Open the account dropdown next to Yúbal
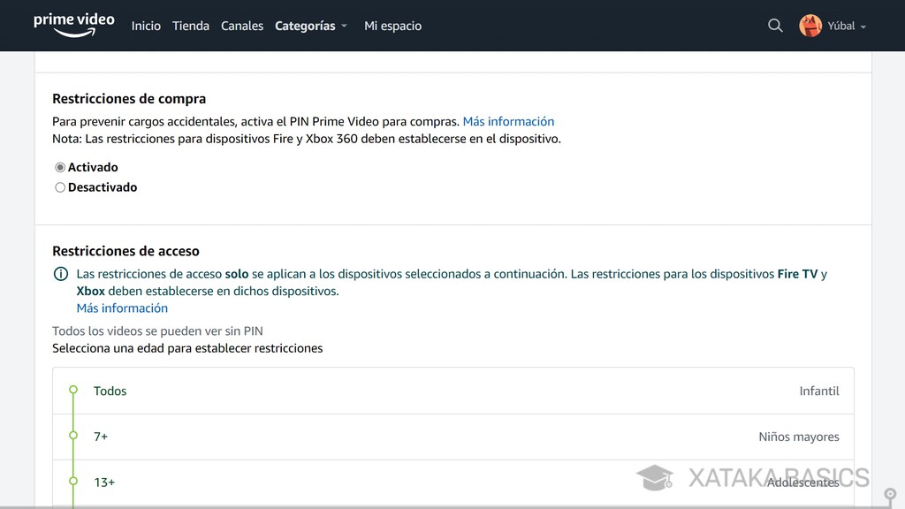 click(863, 26)
